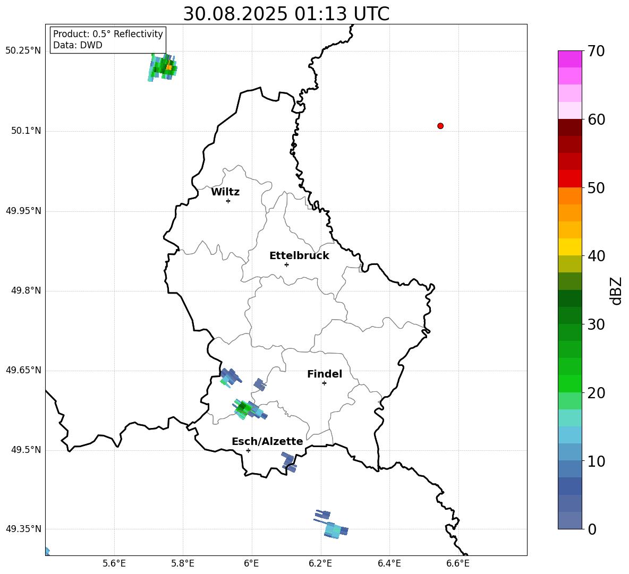Click the Esch/Alzette cross marker
This screenshot has height=574, width=629.
[248, 450]
